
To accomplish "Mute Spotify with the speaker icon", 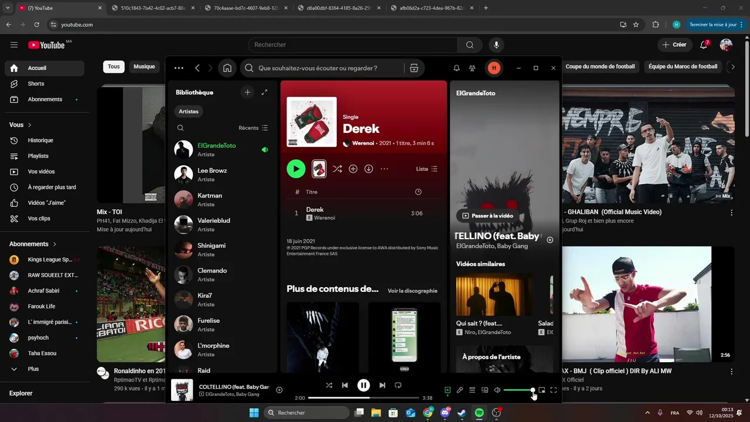I will click(497, 390).
